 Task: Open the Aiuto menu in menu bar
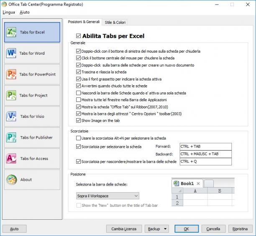coord(25,12)
